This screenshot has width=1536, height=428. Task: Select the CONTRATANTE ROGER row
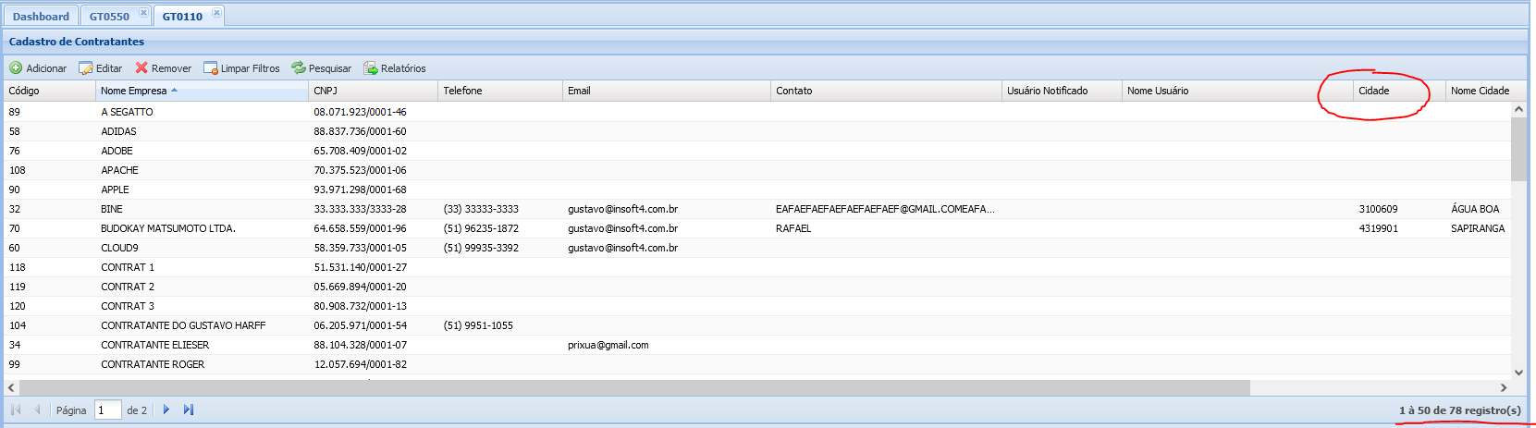coord(757,364)
